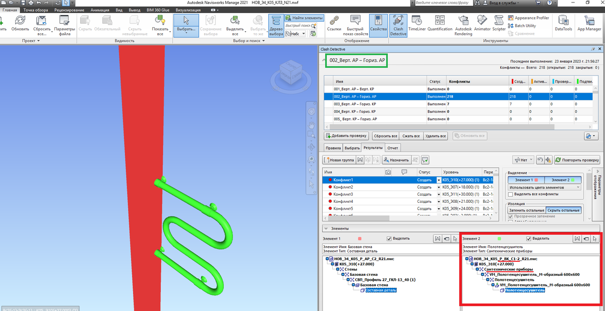Open the Точка обзора ribbon tab
605x311 pixels.
35,10
